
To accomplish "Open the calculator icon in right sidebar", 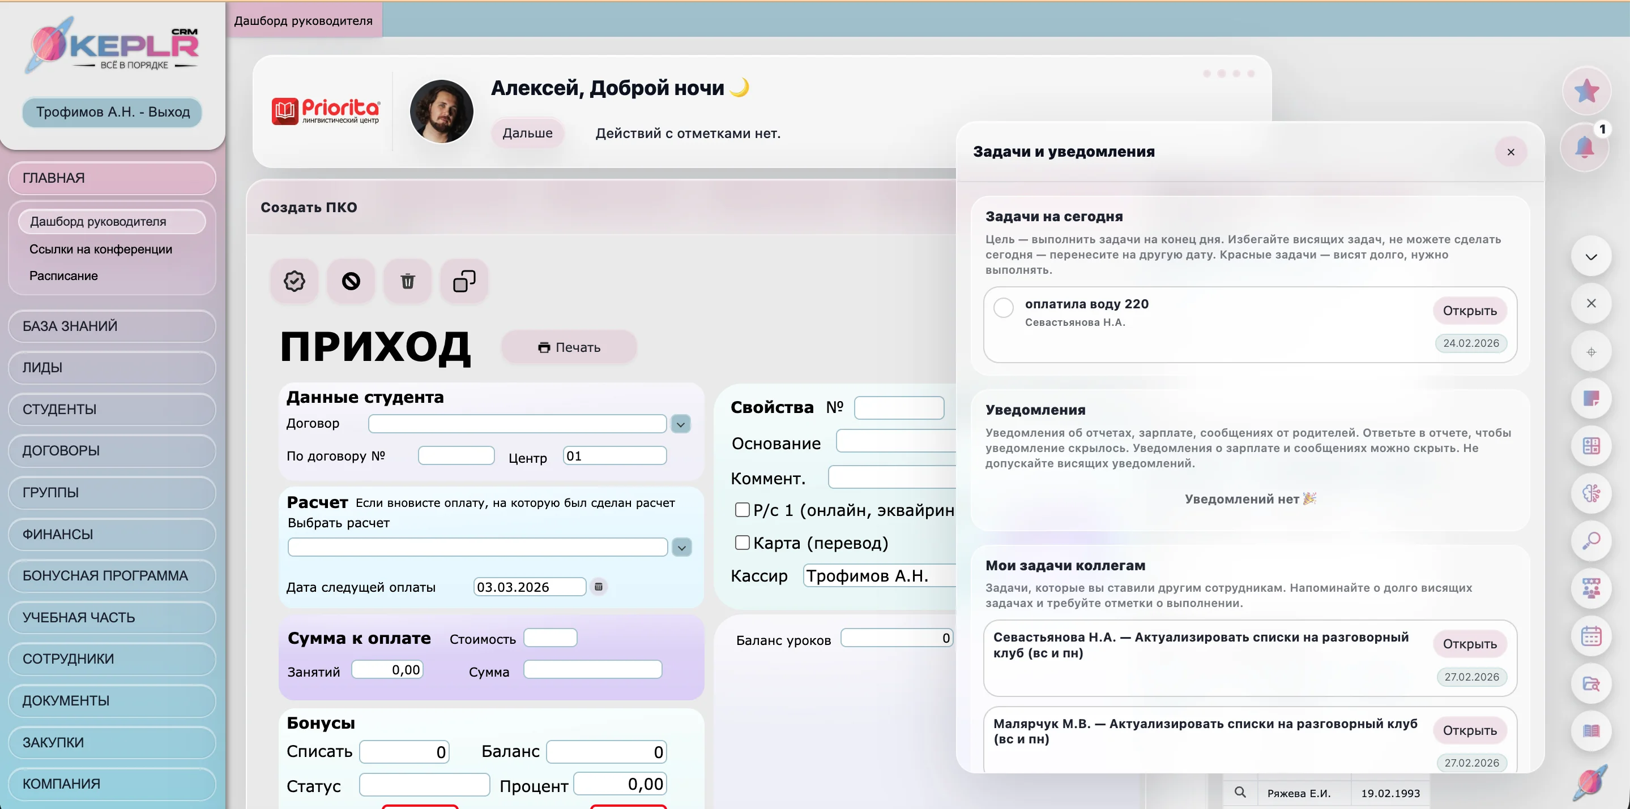I will point(1591,446).
